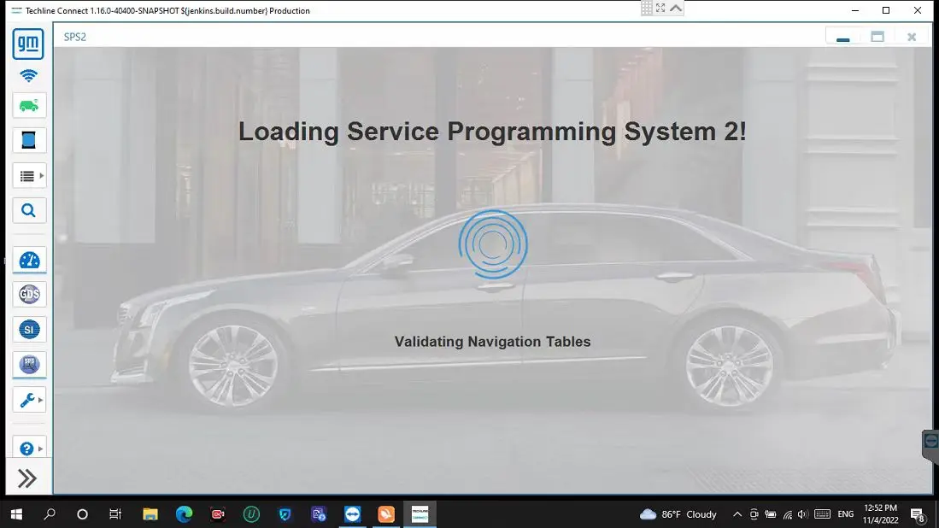Switch to TeamViewer on the taskbar
Screen dimensions: 939x528
[x=352, y=514]
